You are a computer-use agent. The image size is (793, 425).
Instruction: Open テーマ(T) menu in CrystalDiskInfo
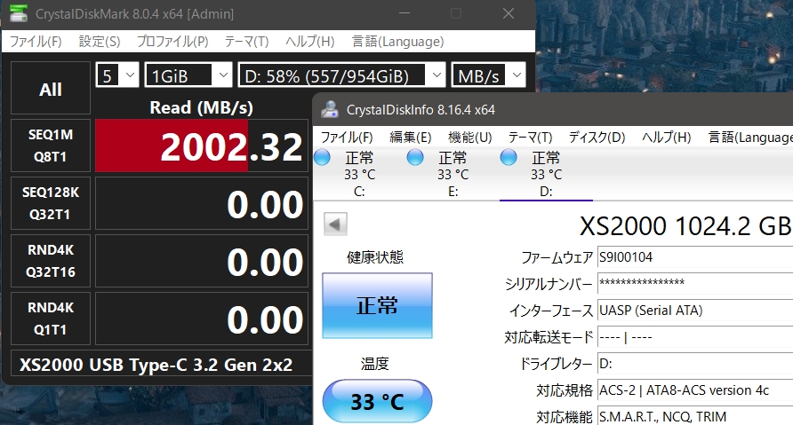click(531, 138)
